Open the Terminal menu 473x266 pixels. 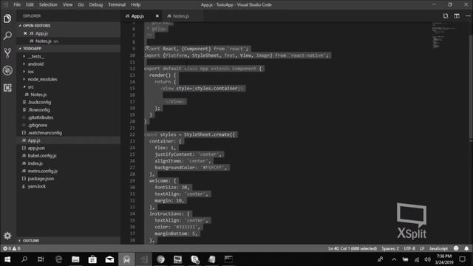(x=117, y=4)
